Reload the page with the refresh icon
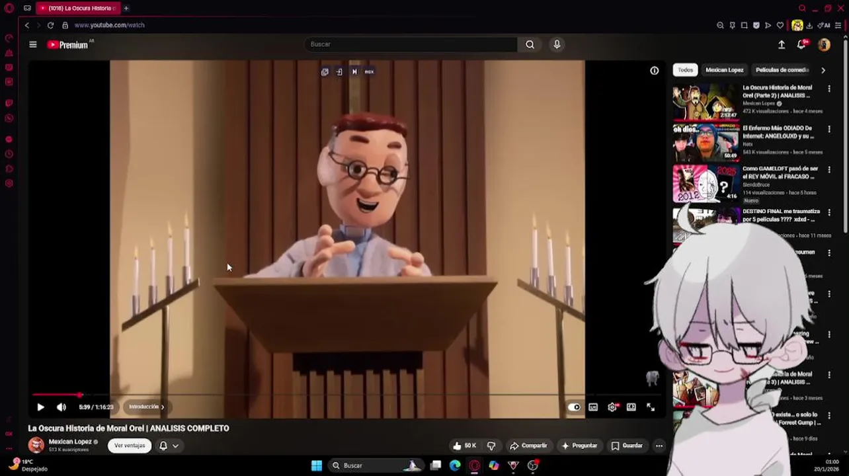Screen dimensions: 849x476 tap(50, 25)
